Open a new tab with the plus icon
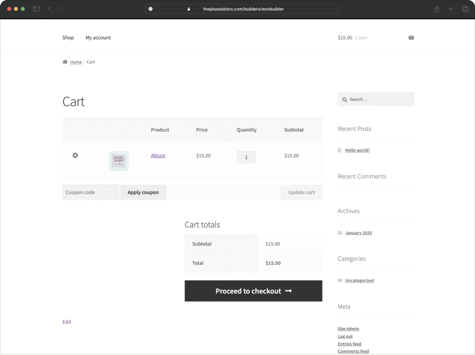The width and height of the screenshot is (475, 355). click(x=450, y=9)
